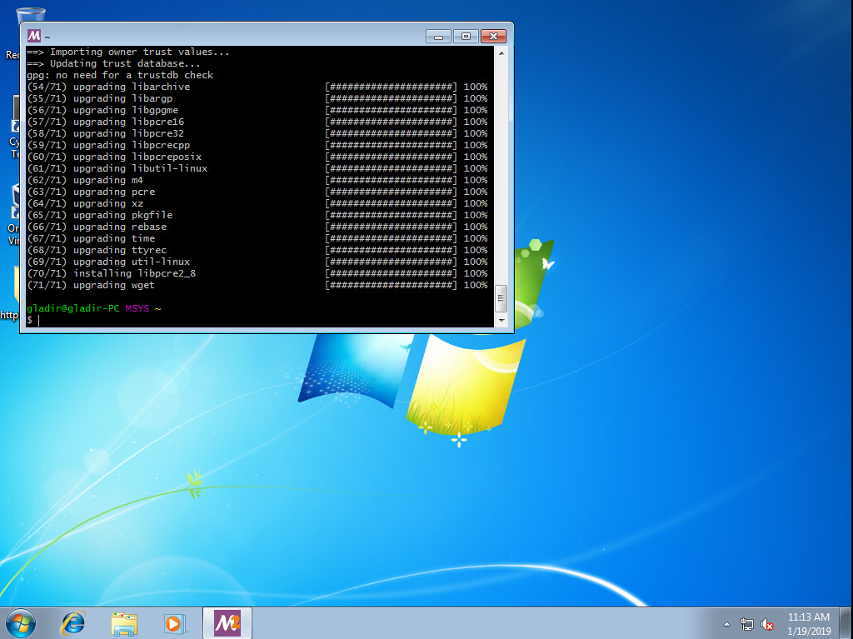853x639 pixels.
Task: Click the MSYS2 icon in the terminal title bar
Action: point(34,36)
